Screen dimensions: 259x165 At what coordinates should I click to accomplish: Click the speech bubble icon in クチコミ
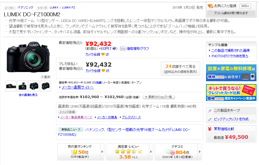[170, 152]
